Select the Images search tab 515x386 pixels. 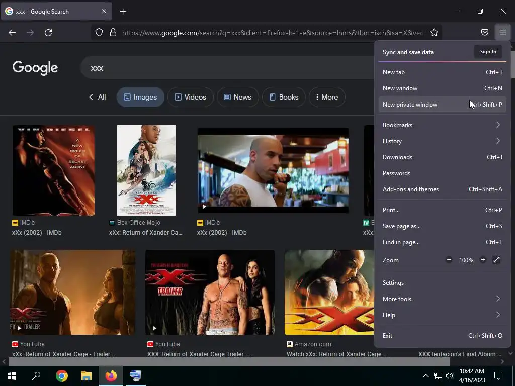pos(140,97)
